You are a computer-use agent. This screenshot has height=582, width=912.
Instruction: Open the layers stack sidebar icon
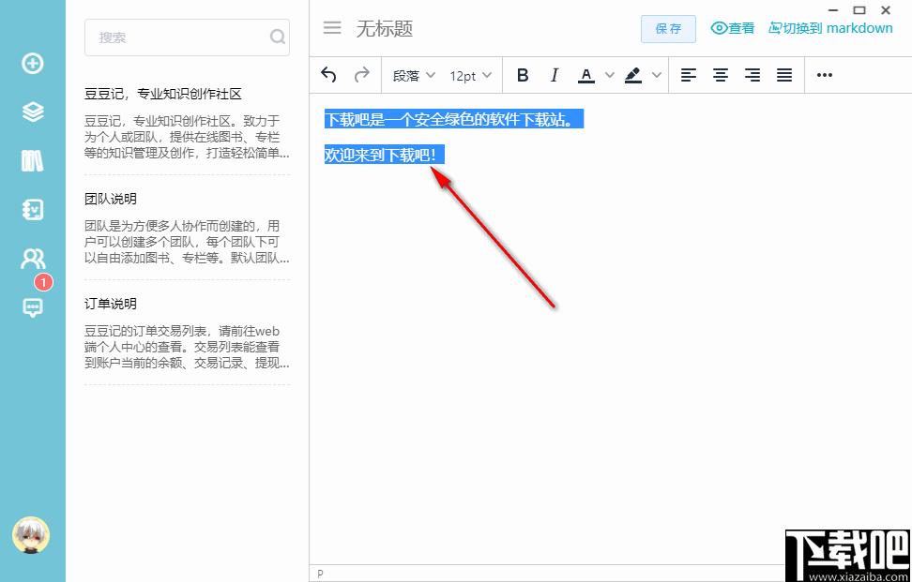(x=33, y=111)
